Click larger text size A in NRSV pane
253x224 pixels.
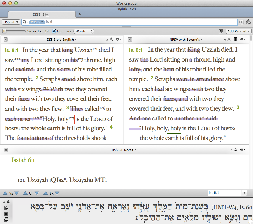tap(229, 39)
